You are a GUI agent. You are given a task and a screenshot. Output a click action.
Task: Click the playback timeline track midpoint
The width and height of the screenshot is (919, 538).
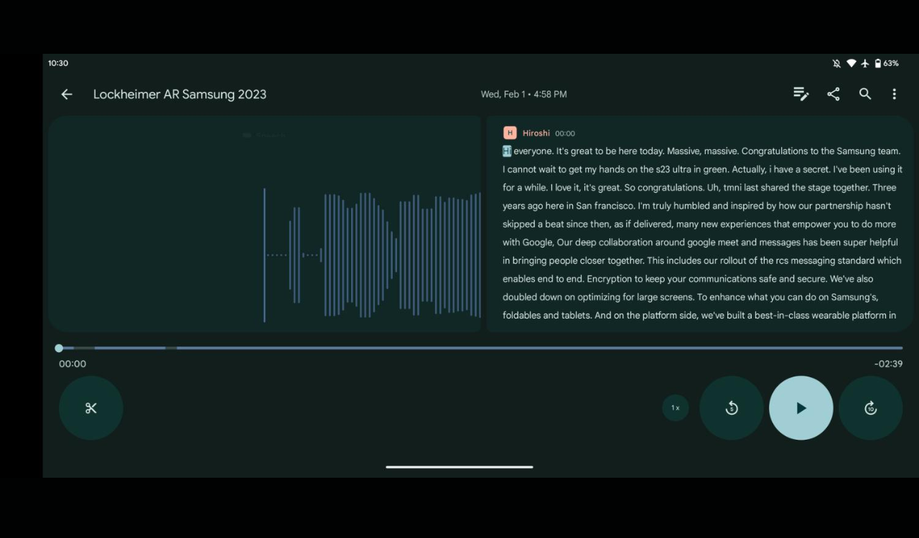pyautogui.click(x=481, y=348)
